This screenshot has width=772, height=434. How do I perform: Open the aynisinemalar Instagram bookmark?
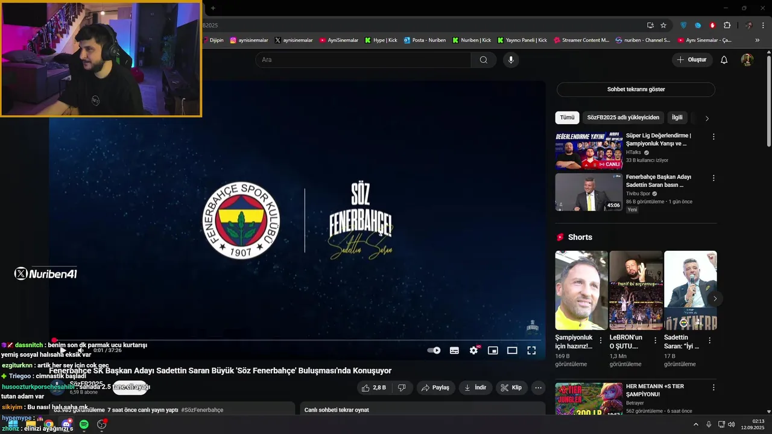pos(248,40)
